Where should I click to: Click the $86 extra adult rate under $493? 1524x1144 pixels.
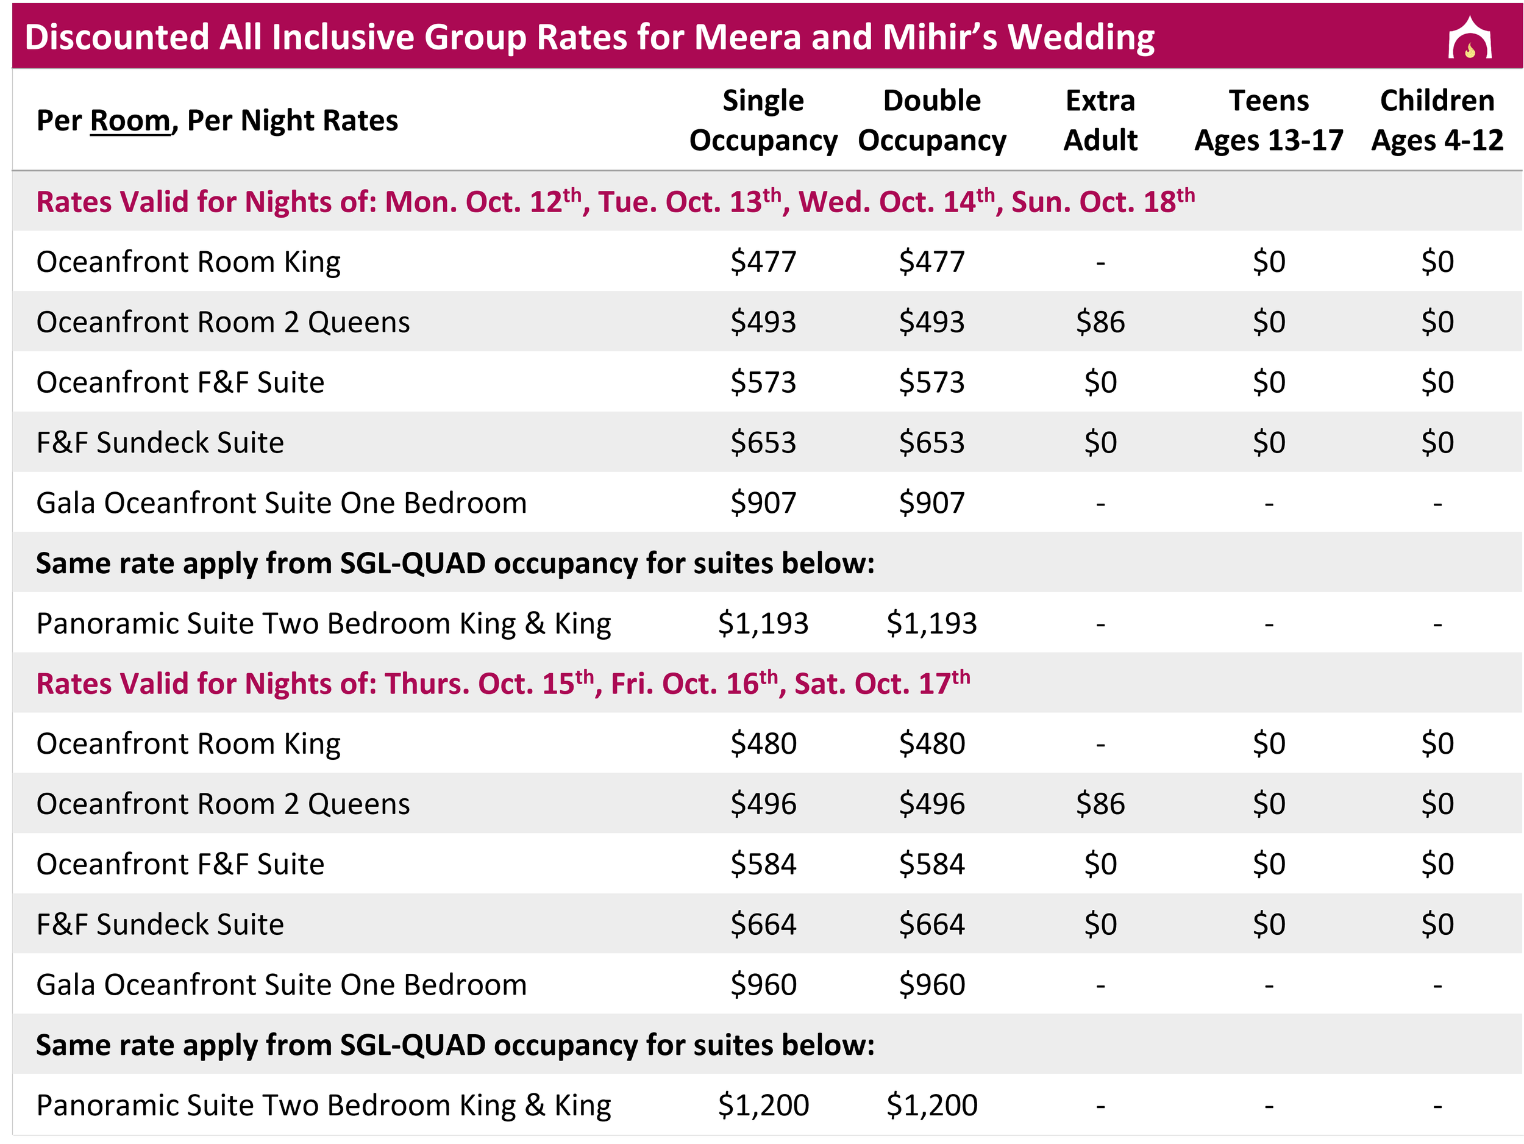1100,322
